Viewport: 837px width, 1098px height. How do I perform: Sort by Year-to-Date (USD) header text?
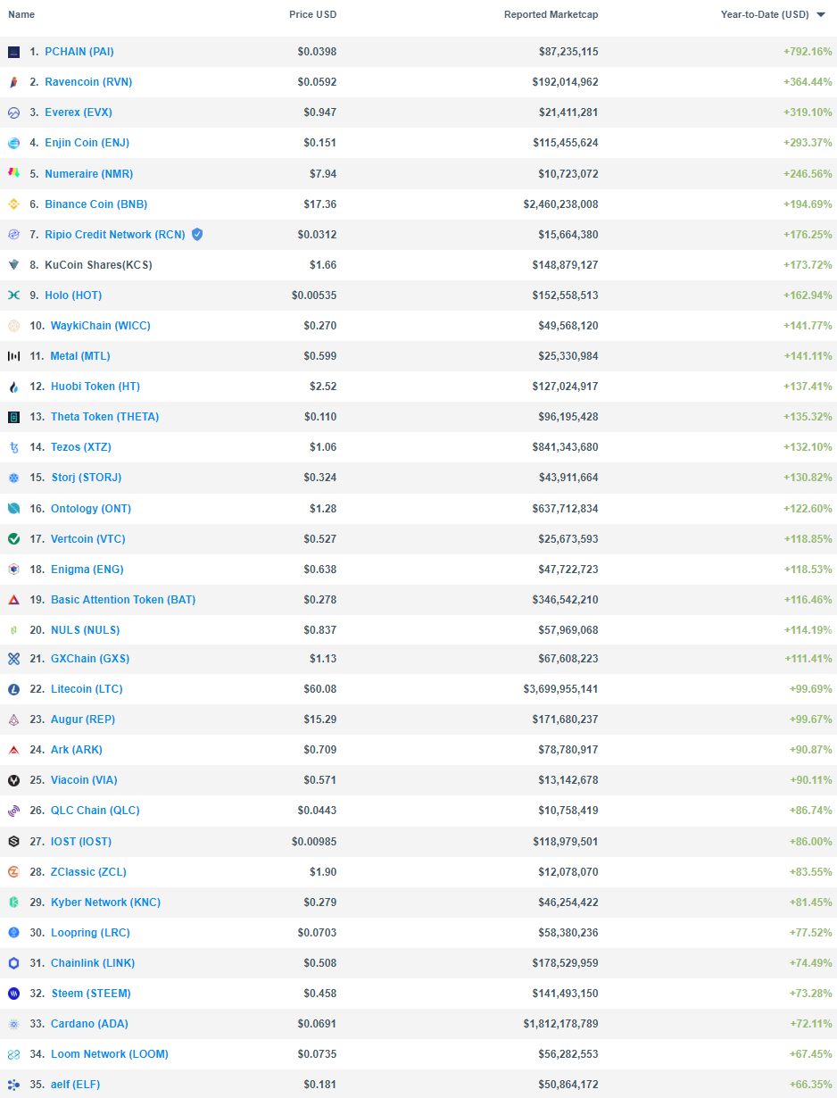(x=765, y=14)
